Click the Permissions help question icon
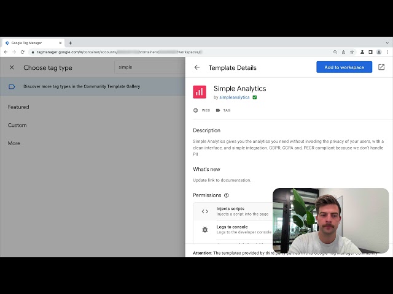Viewport: 393px width, 294px height. click(x=227, y=195)
